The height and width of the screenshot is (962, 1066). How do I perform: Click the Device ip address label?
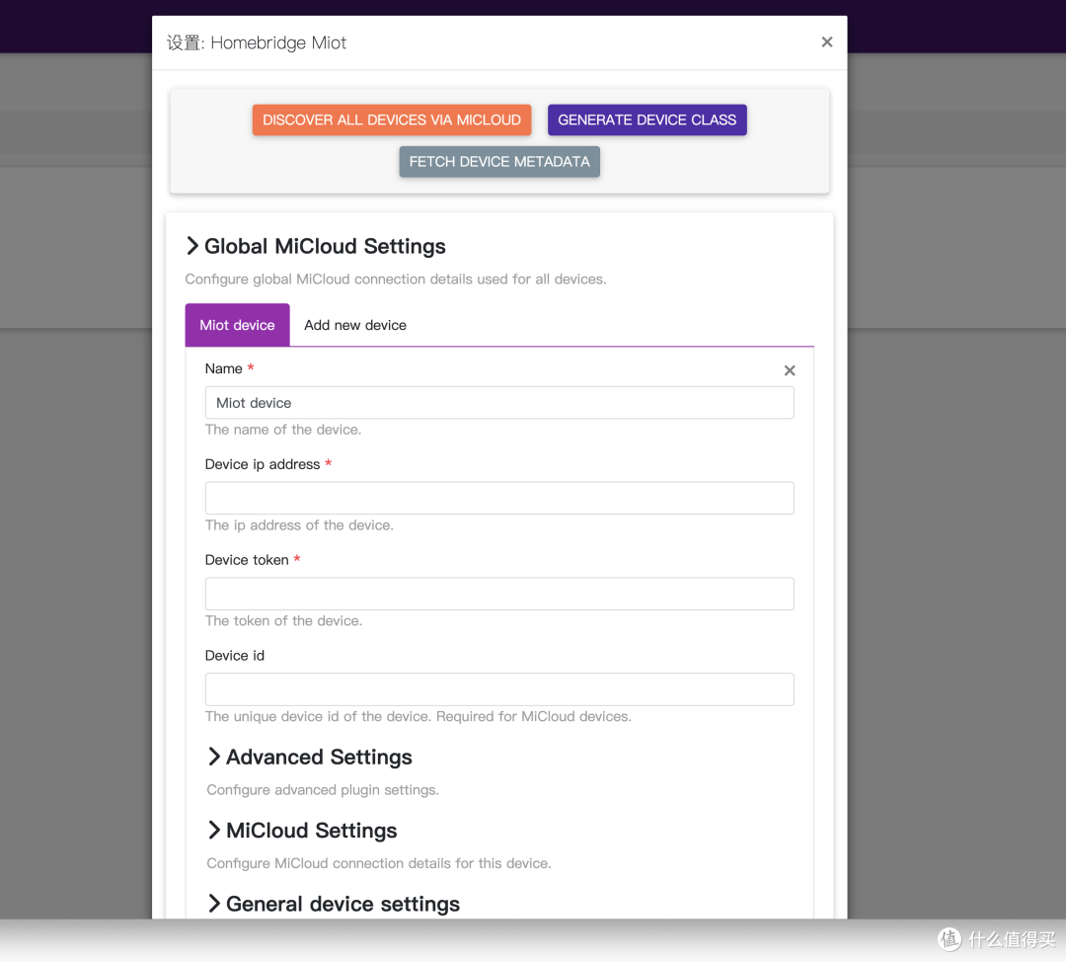click(263, 464)
